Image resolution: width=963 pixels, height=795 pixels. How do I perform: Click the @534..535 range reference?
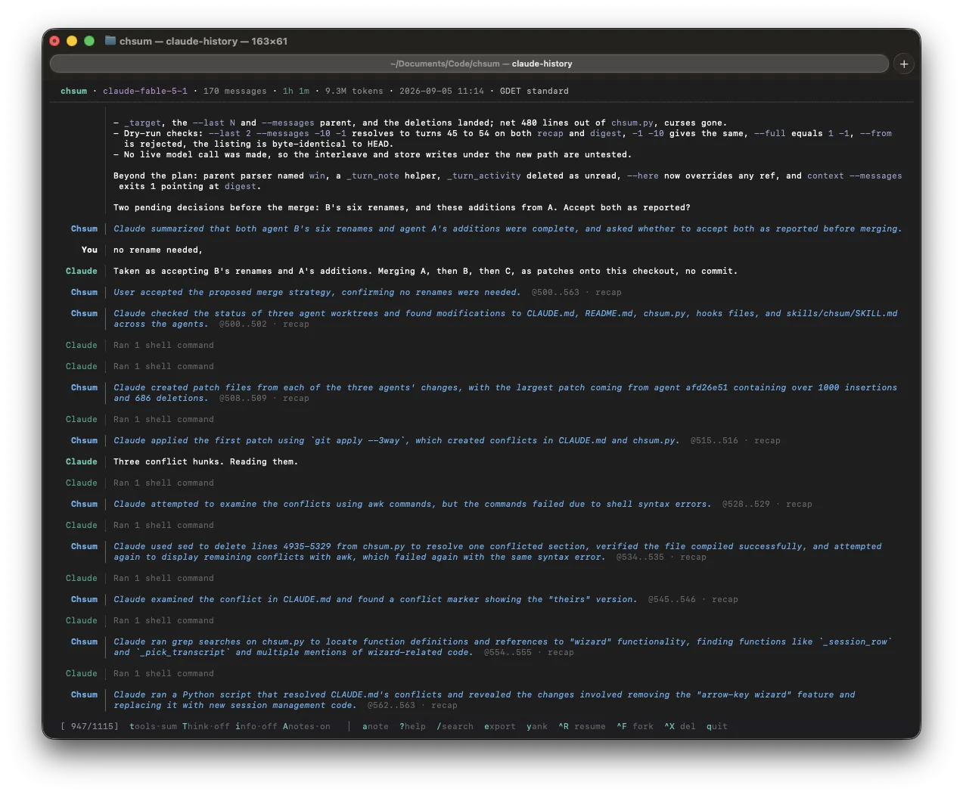click(x=640, y=557)
